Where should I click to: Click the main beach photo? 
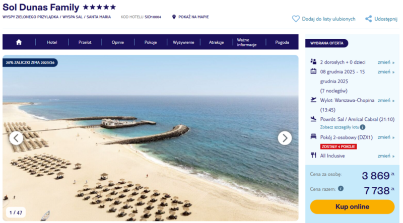point(150,138)
